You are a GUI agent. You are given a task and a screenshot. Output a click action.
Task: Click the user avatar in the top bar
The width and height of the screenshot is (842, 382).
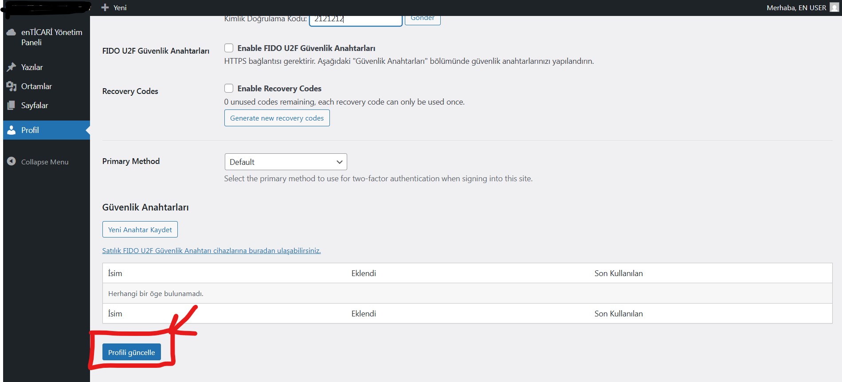point(834,8)
